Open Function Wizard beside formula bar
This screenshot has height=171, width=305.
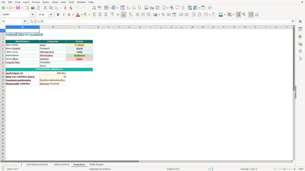(32, 22)
